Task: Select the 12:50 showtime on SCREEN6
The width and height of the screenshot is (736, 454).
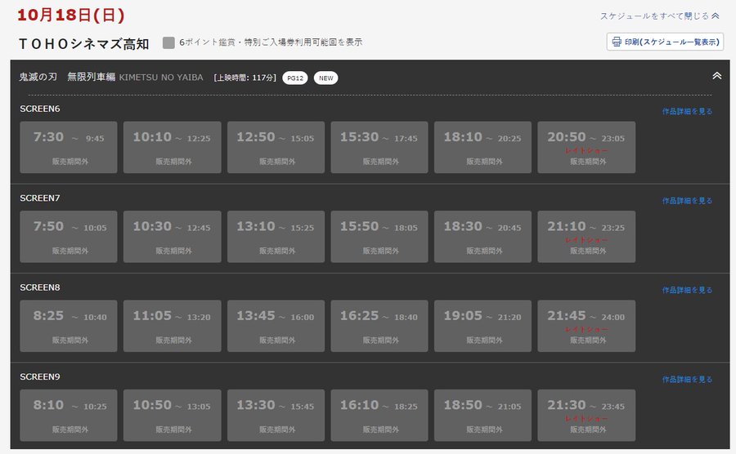Action: coord(276,148)
